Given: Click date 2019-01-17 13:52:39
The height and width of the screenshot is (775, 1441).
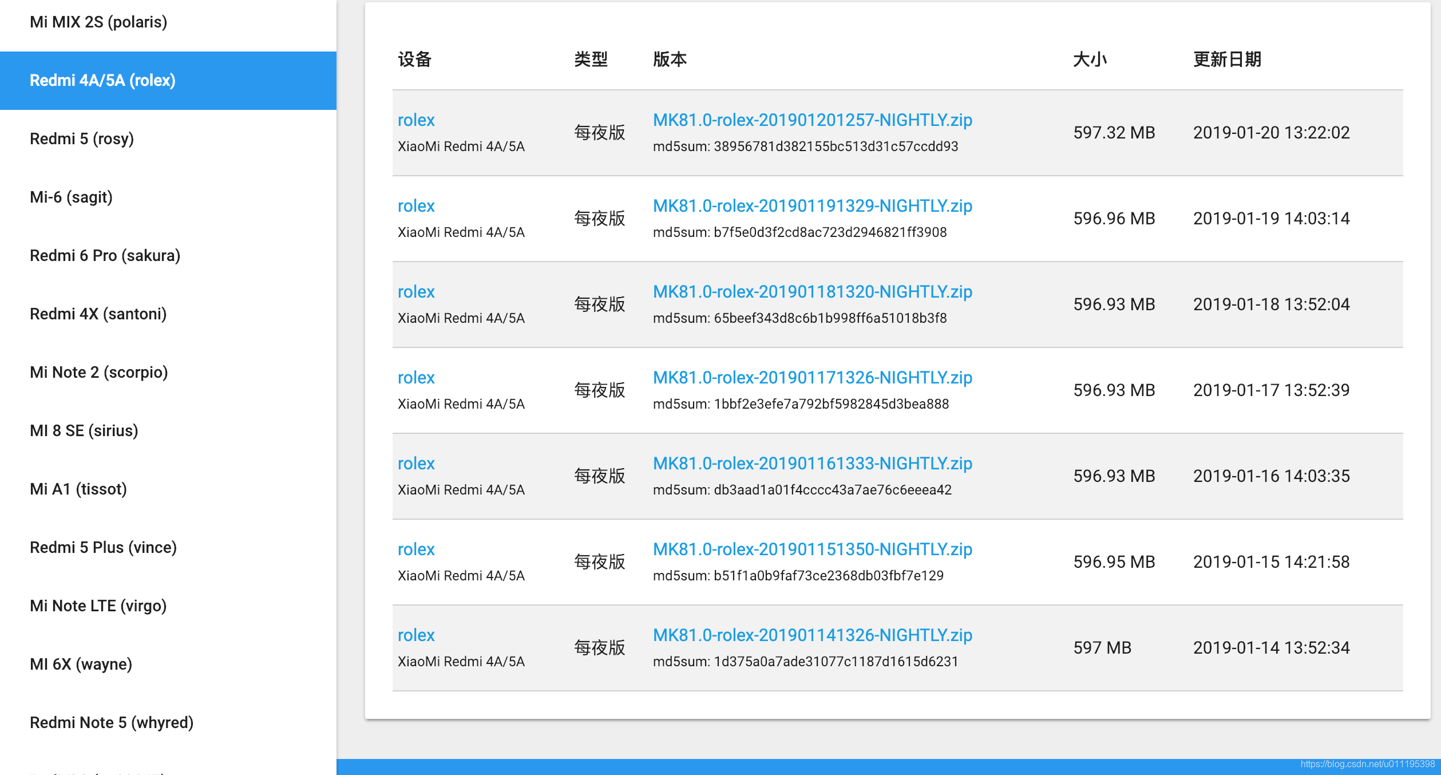Looking at the screenshot, I should 1272,390.
